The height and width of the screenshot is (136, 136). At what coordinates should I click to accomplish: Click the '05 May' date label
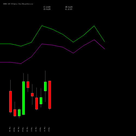click(x=14, y=129)
